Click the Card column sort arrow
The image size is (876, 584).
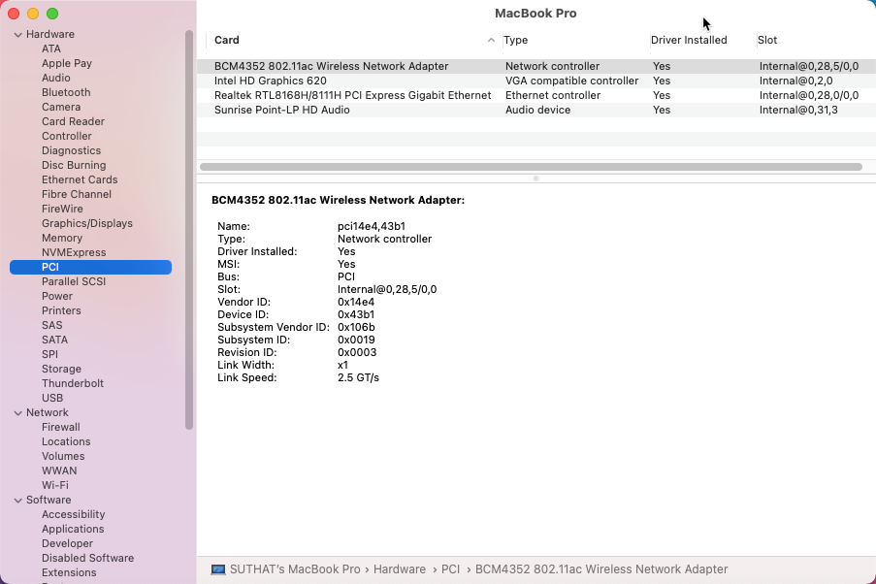[491, 40]
